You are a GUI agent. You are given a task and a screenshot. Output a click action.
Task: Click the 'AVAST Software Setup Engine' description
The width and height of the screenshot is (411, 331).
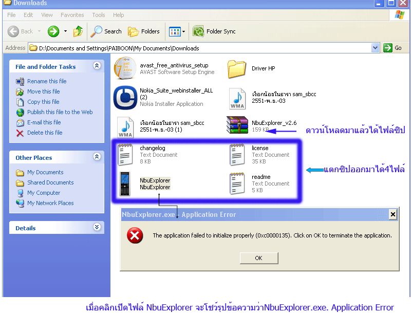[177, 72]
